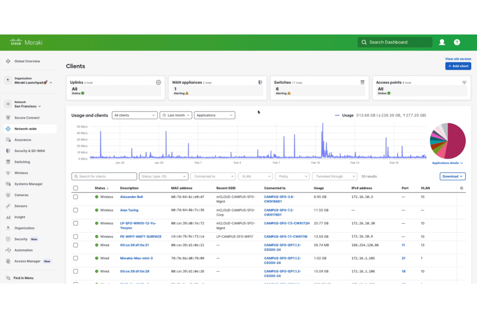
Task: Open the help question mark icon
Action: click(457, 42)
